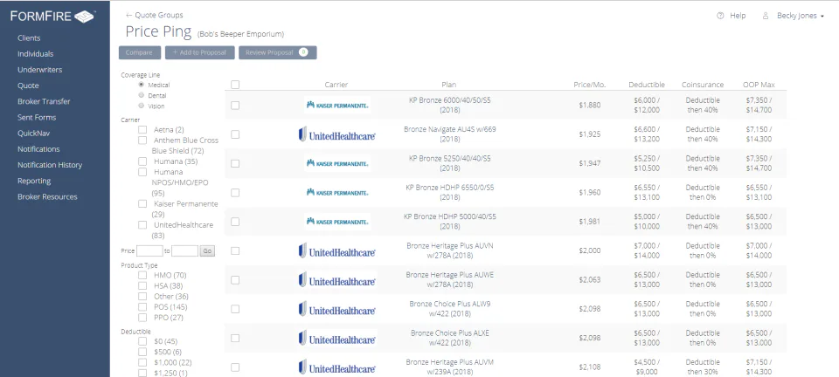Select the KP Bronze 6000/40/50/S5 plan checkbox
839x377 pixels.
(x=235, y=106)
